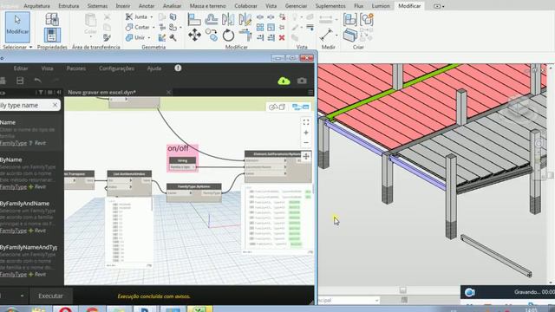Select the ByFamilyAndName library result
The width and height of the screenshot is (555, 312).
pyautogui.click(x=25, y=204)
